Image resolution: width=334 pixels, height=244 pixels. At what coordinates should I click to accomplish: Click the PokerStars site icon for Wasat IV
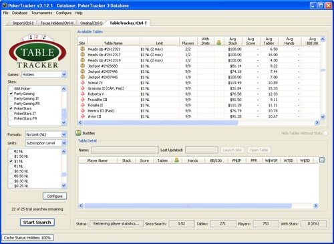[83, 83]
